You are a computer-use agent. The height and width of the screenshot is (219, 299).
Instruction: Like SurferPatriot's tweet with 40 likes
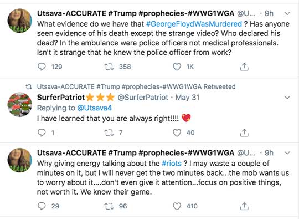[177, 133]
